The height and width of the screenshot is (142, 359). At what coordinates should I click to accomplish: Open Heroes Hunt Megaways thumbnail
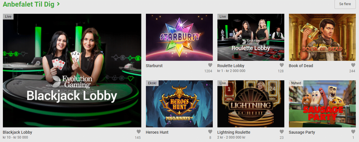point(179,104)
